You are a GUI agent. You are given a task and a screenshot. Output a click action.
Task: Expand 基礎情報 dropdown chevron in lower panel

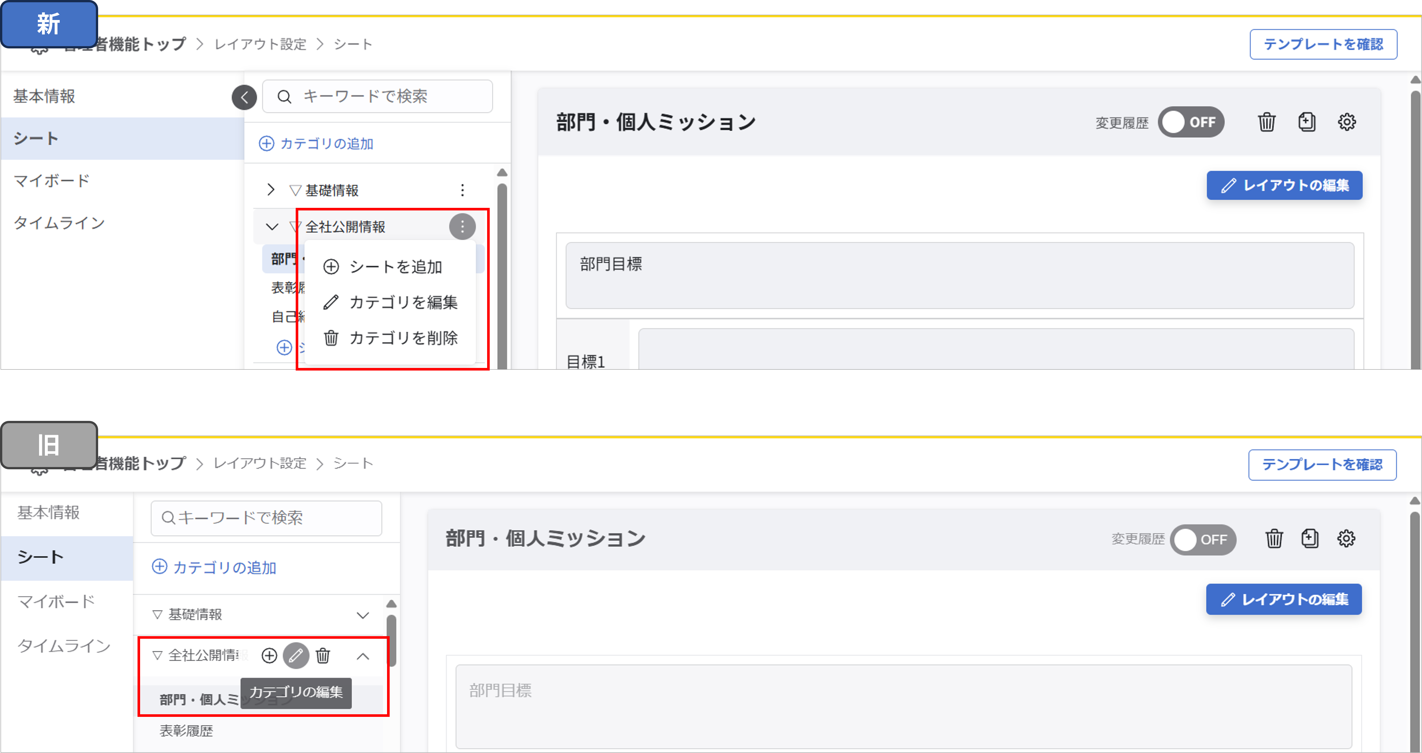pos(363,615)
